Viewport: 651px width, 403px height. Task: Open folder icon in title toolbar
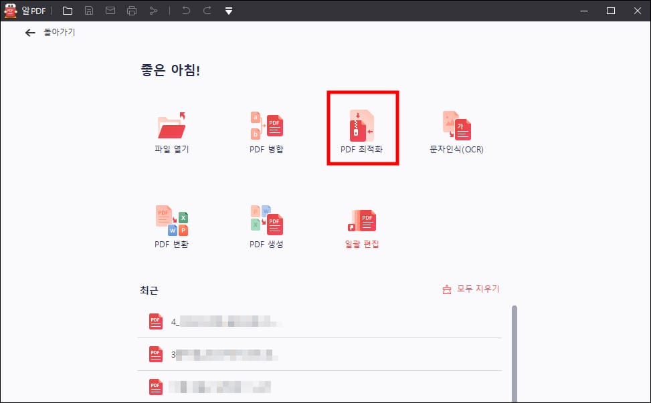68,11
